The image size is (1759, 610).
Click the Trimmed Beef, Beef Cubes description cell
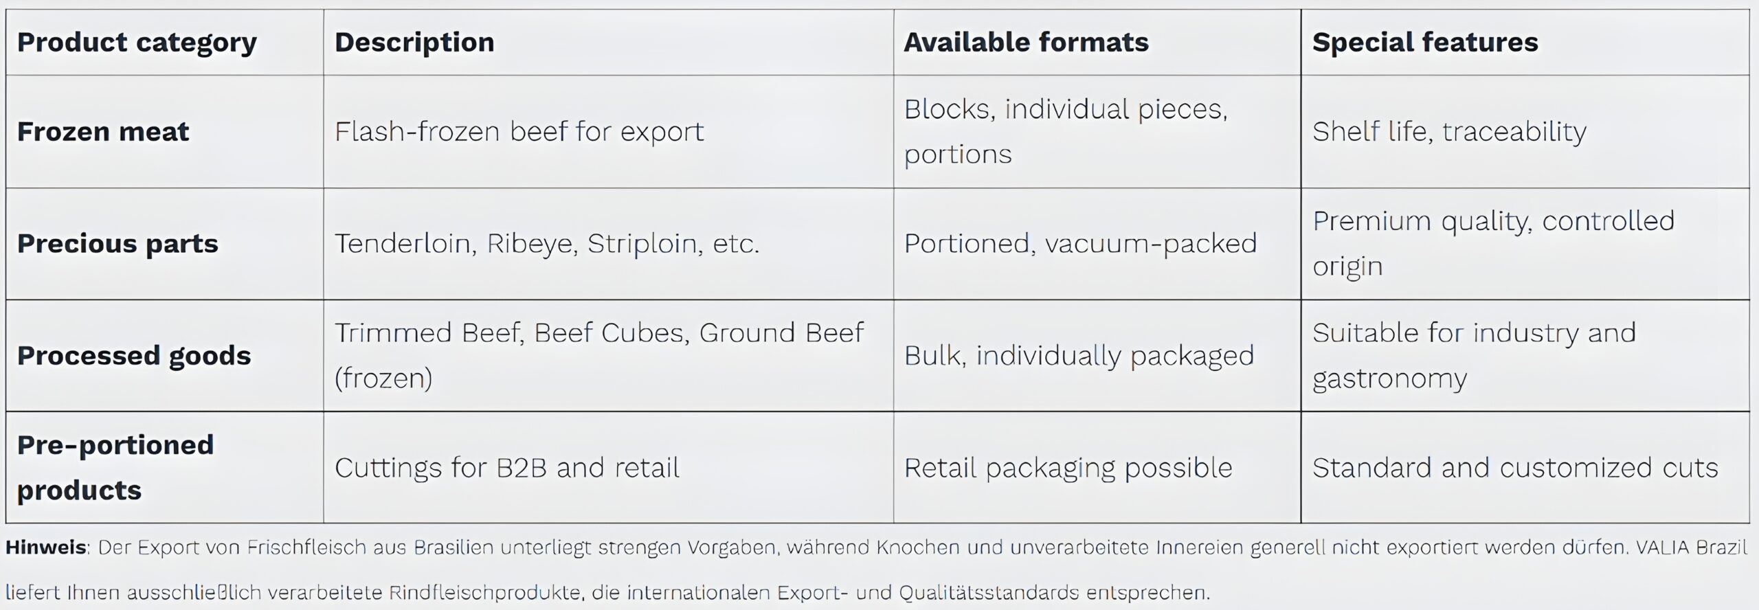(x=598, y=355)
